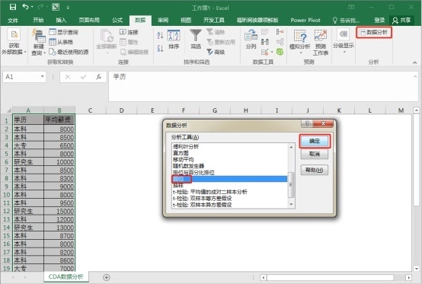Click the 清除 filter icon
The height and width of the screenshot is (284, 422).
[210, 32]
